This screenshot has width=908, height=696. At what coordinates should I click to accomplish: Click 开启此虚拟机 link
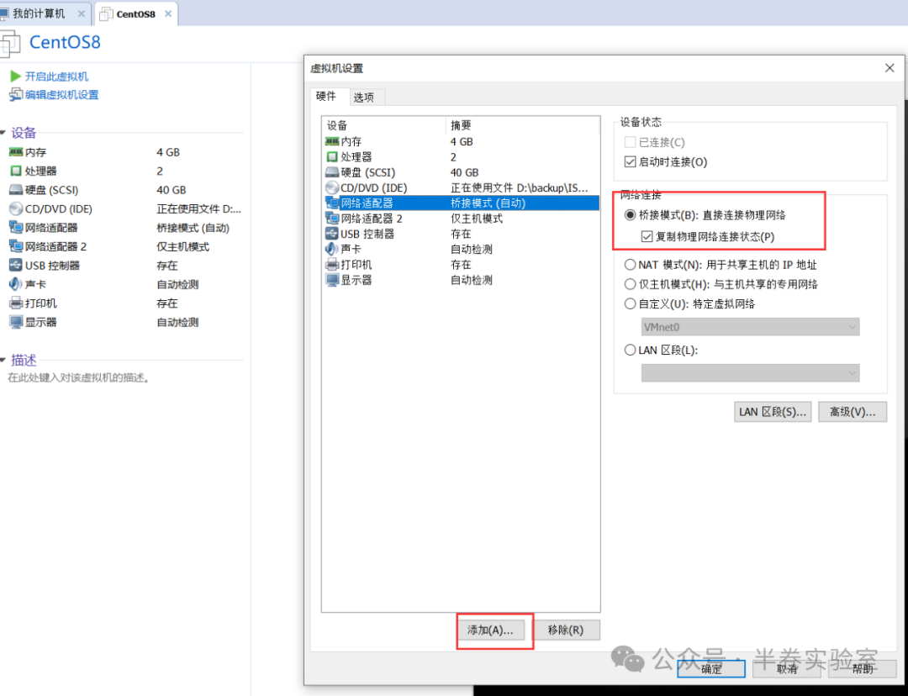click(x=57, y=76)
